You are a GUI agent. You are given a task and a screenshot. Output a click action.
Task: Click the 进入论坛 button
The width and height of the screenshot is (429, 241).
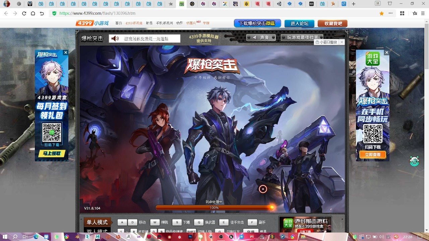(x=299, y=23)
